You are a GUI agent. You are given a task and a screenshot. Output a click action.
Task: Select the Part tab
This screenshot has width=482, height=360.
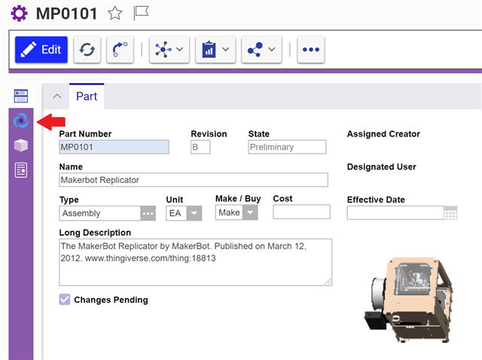[x=87, y=96]
